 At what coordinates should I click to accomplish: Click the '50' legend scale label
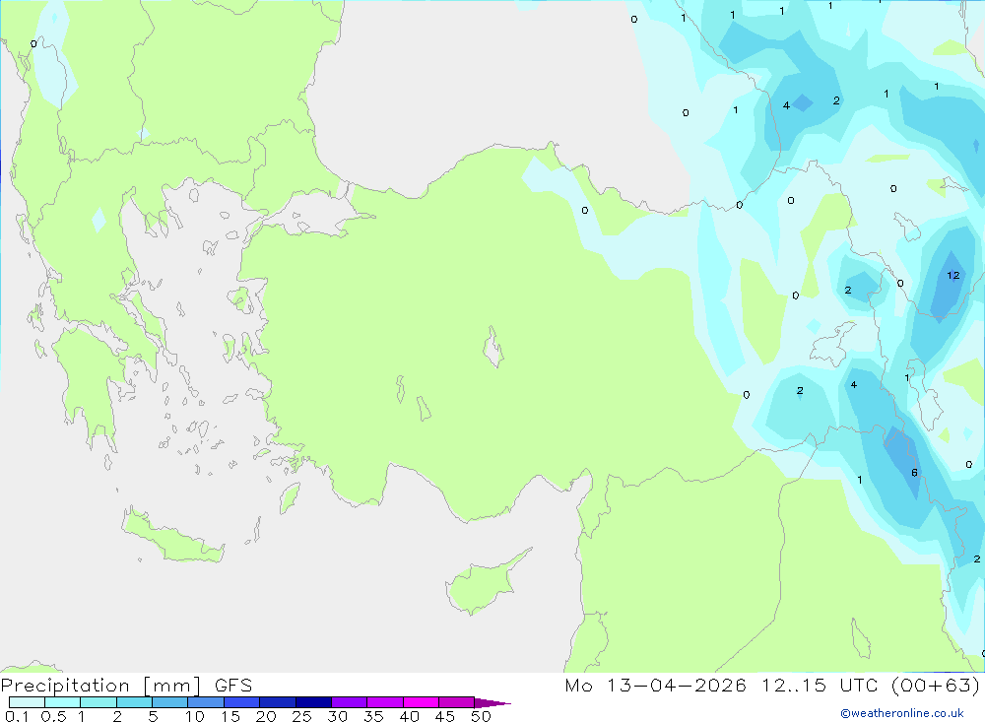482,716
